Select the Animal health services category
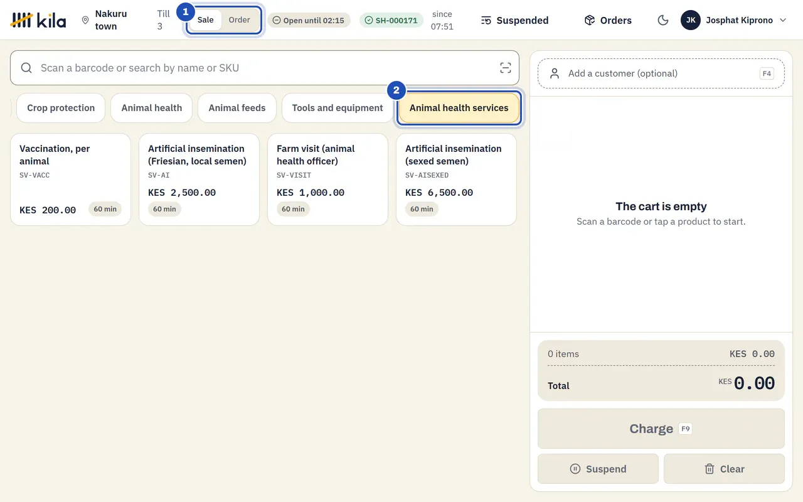The width and height of the screenshot is (803, 502). coord(459,108)
